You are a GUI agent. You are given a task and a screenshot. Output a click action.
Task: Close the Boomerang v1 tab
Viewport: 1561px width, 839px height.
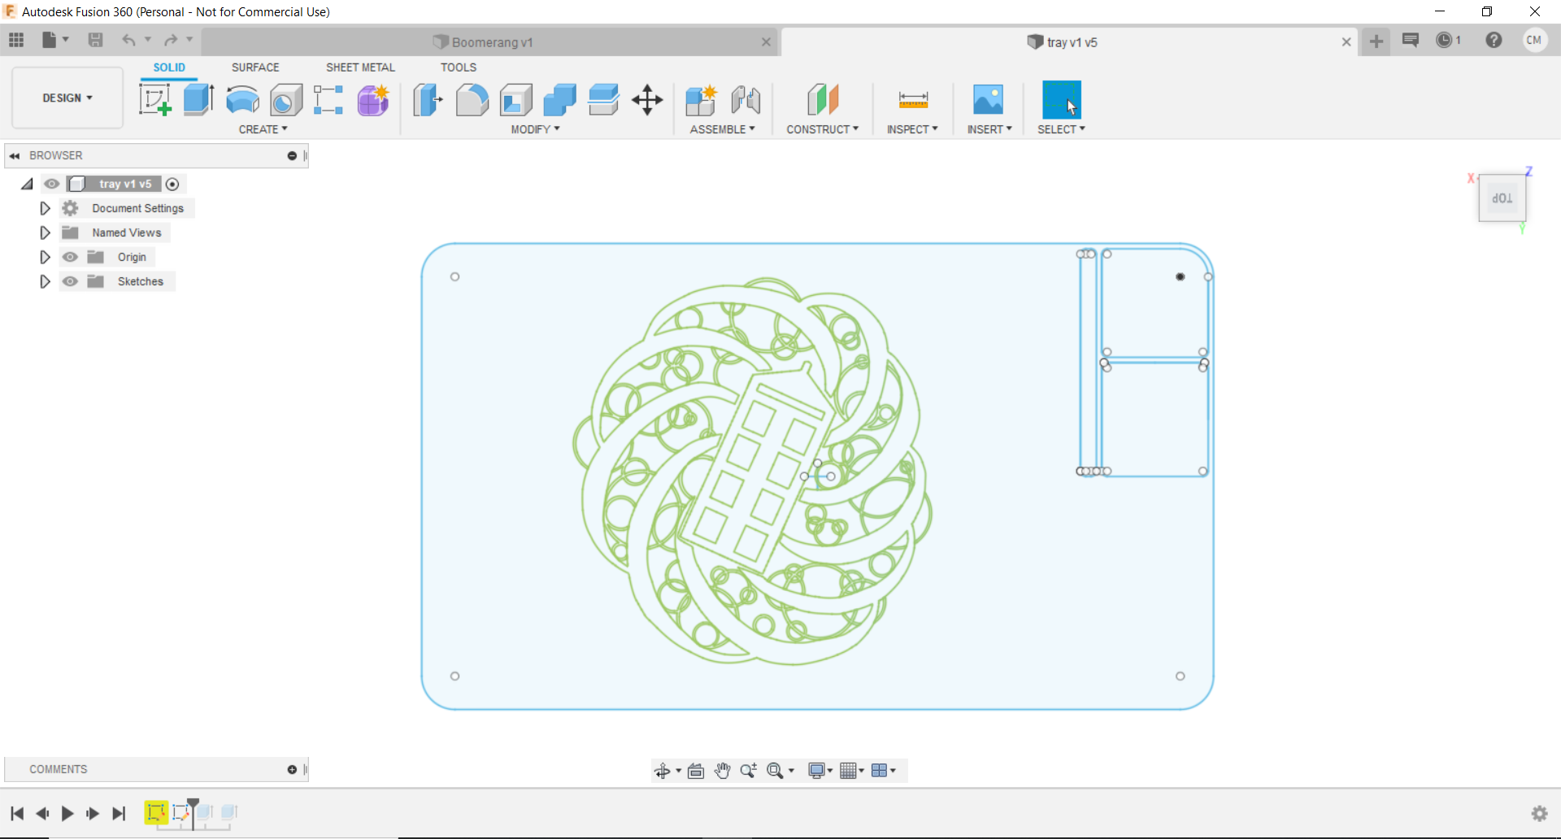pos(766,42)
